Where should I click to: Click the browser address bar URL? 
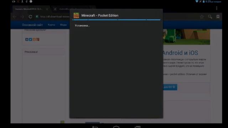pyautogui.click(x=55, y=17)
